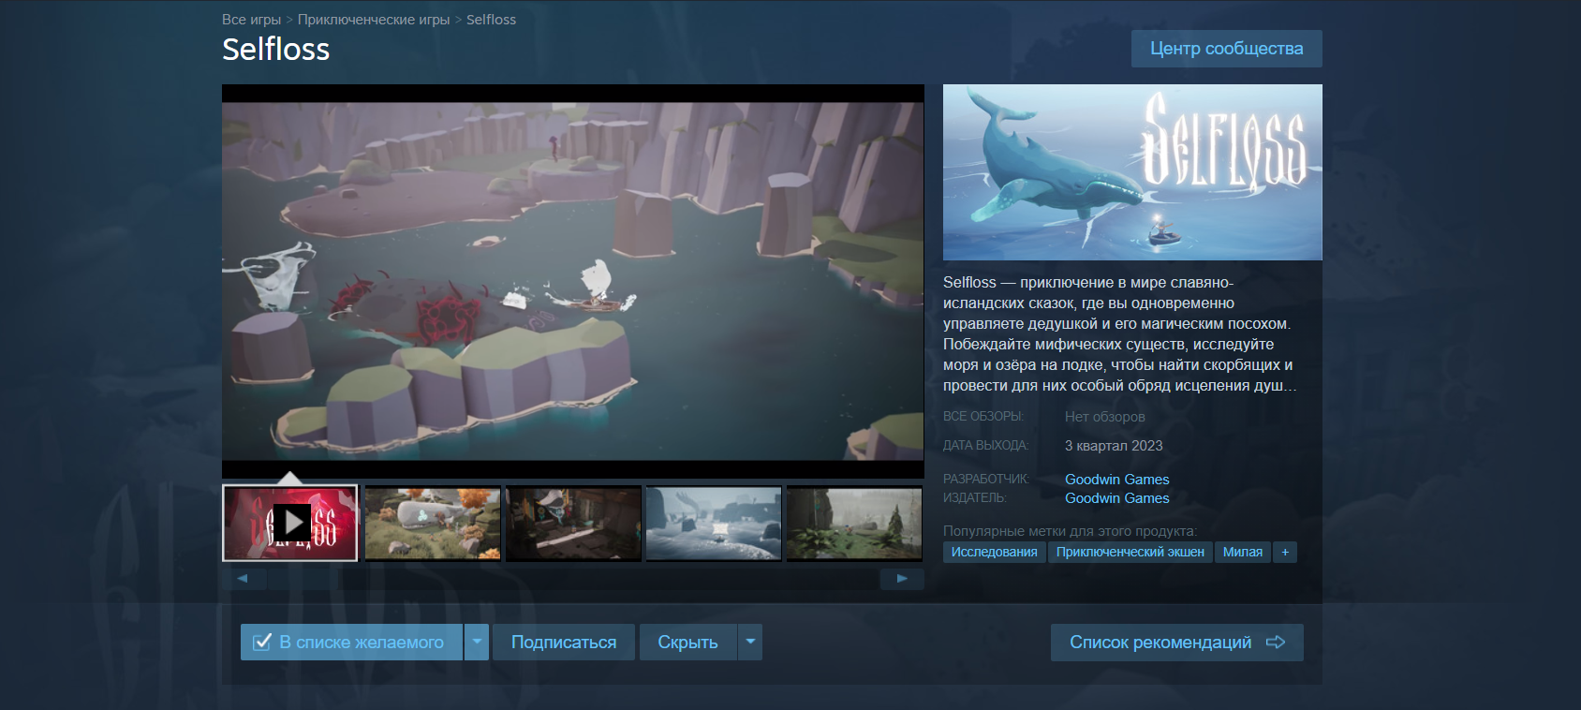Click the Selfloss page title
This screenshot has height=710, width=1581.
pos(276,49)
